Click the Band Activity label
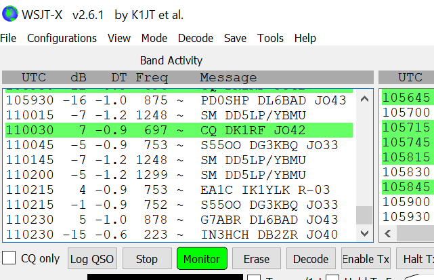 pyautogui.click(x=171, y=60)
